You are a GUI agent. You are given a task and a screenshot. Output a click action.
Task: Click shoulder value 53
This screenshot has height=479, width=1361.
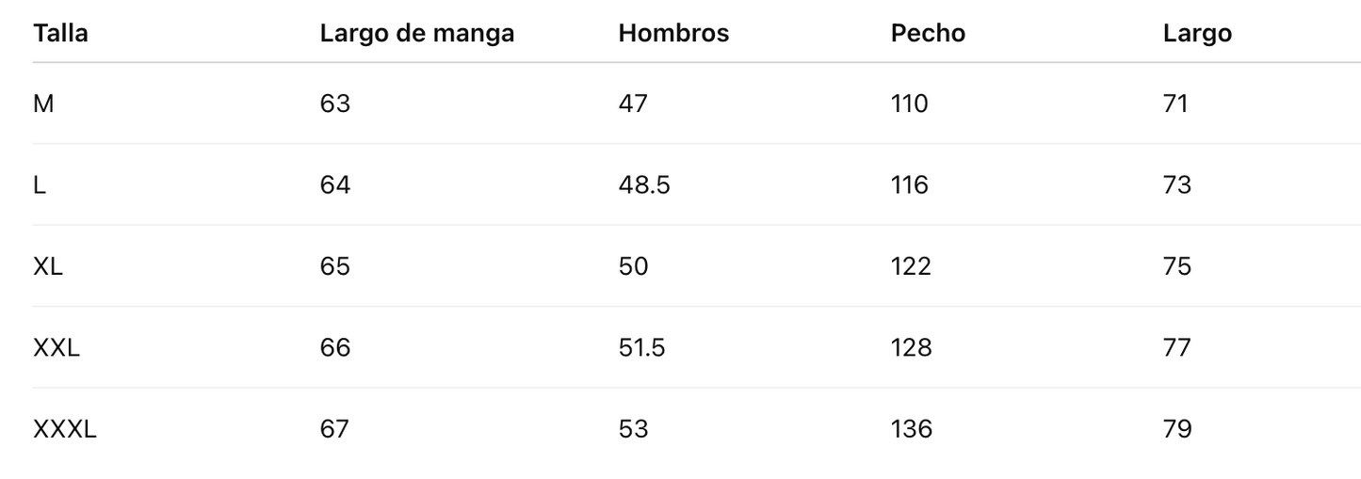coord(633,430)
